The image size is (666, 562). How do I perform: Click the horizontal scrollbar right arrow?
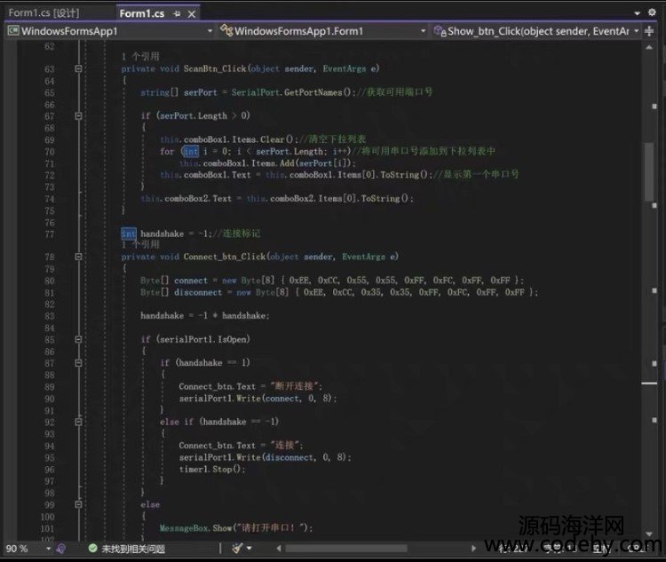[x=473, y=549]
